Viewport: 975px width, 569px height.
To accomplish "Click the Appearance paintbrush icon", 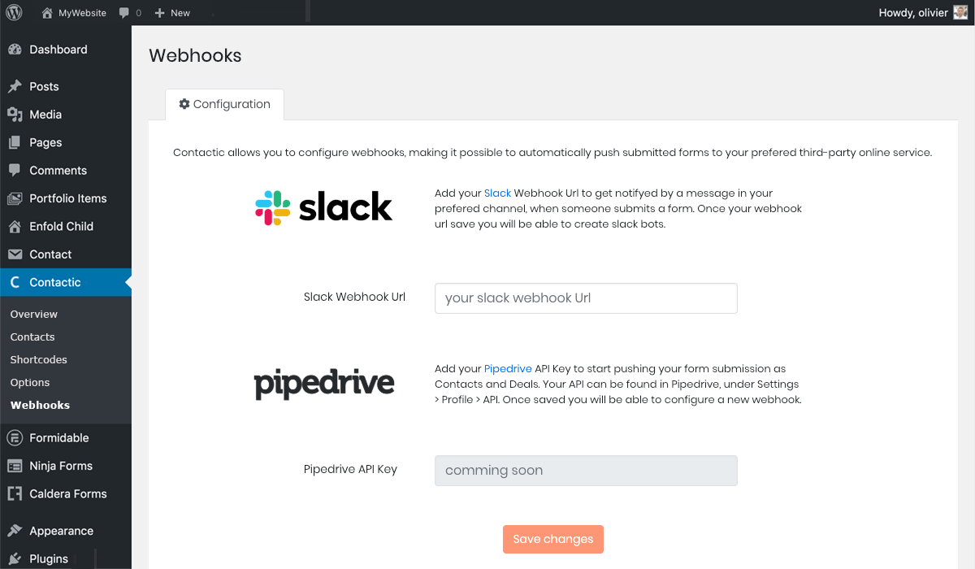I will (15, 531).
